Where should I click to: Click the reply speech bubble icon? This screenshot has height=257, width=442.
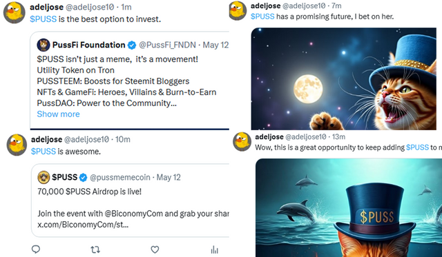pos(36,249)
